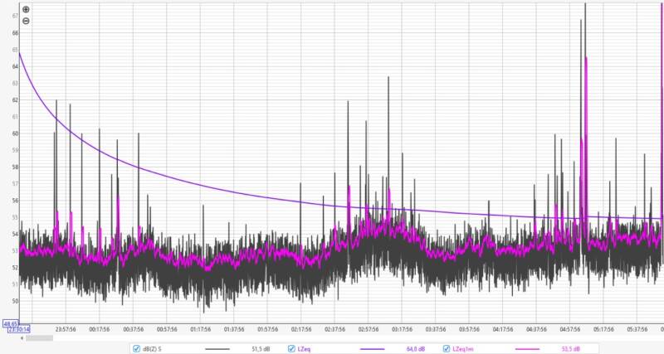Click the 01:37:56 time axis label
This screenshot has height=354, width=664.
(234, 329)
